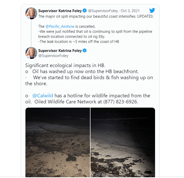
Task: Open the Oct 3, 2021 timestamp link
Action: point(130,11)
